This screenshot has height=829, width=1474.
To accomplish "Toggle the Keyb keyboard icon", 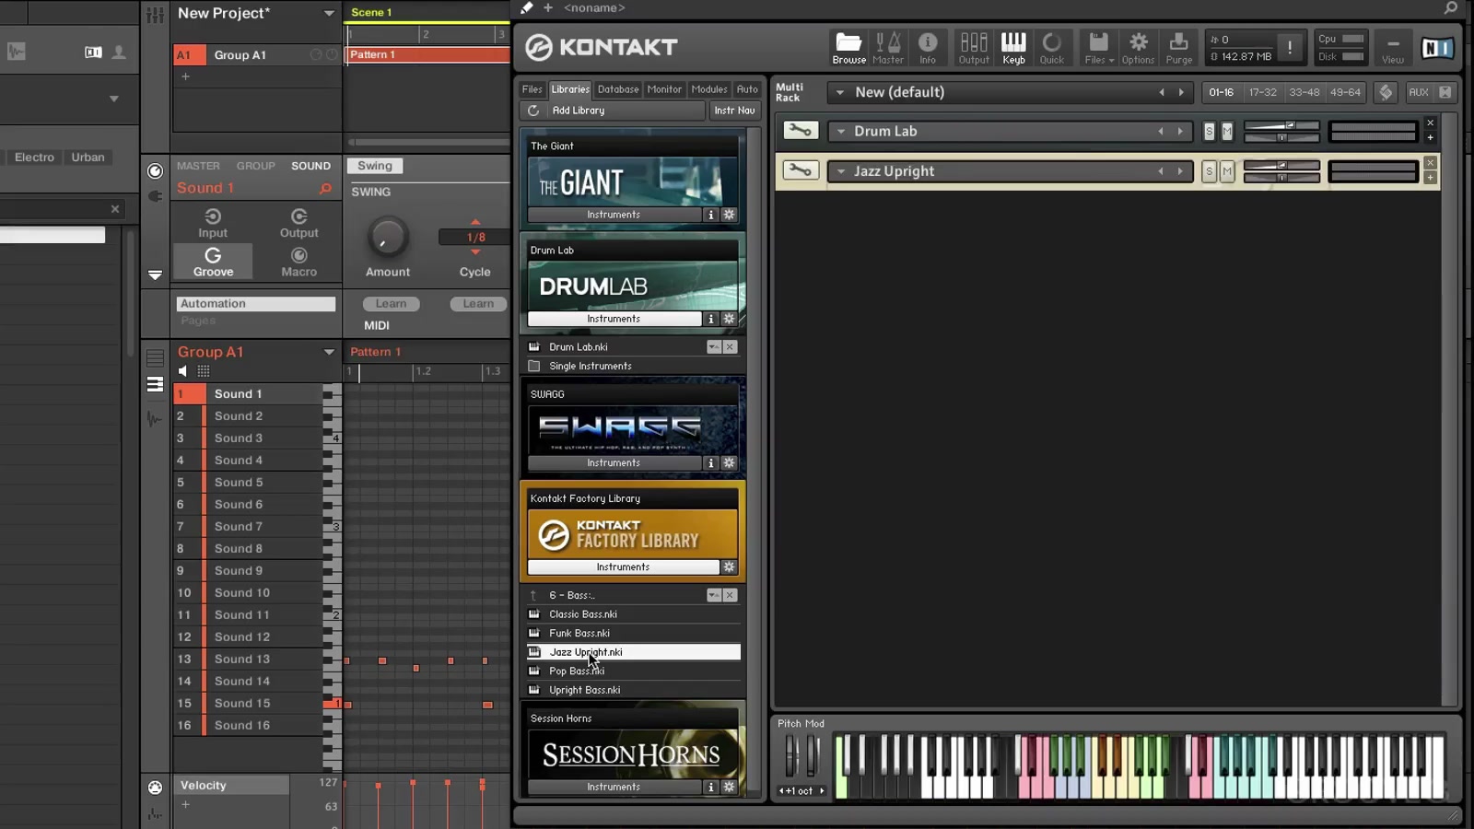I will tap(1013, 47).
